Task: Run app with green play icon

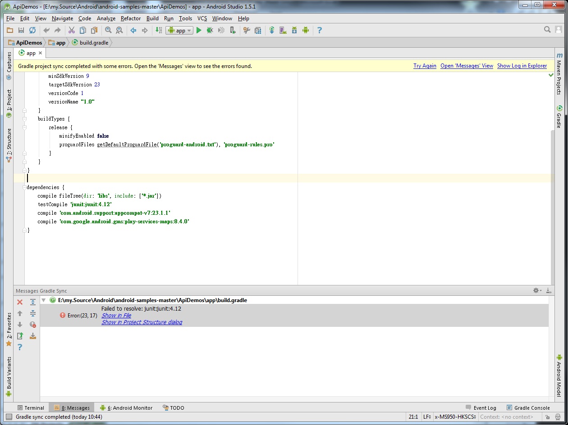Action: tap(199, 30)
